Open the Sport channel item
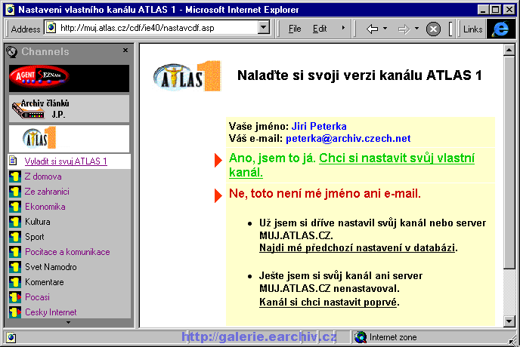The height and width of the screenshot is (347, 520). coord(35,237)
